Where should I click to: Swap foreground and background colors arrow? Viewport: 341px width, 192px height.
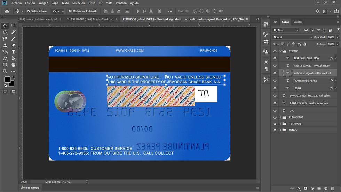click(14, 77)
